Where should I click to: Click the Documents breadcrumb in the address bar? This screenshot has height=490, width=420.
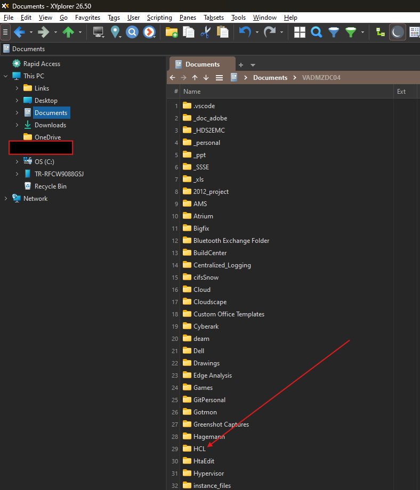(x=270, y=78)
